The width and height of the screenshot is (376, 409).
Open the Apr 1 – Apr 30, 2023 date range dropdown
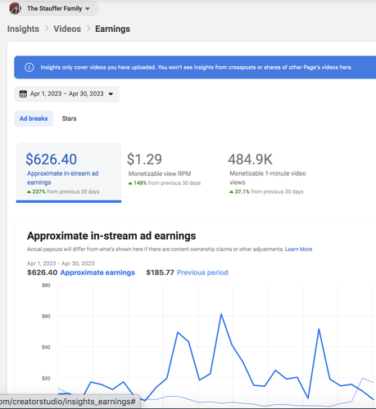[x=67, y=94]
